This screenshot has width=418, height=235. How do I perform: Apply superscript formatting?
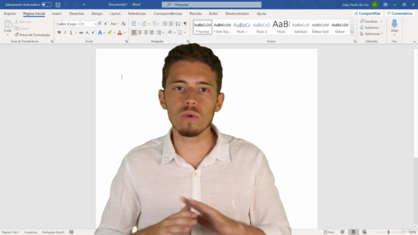[x=93, y=33]
